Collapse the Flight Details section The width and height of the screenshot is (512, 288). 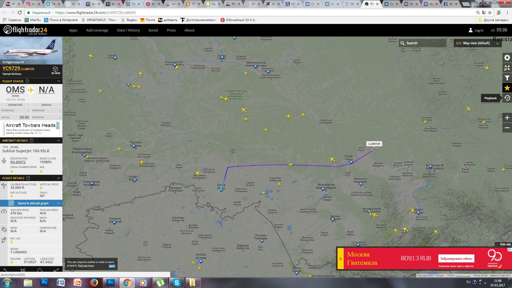tap(59, 178)
